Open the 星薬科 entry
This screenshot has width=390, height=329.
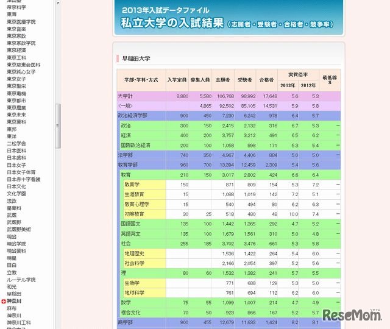(x=14, y=208)
